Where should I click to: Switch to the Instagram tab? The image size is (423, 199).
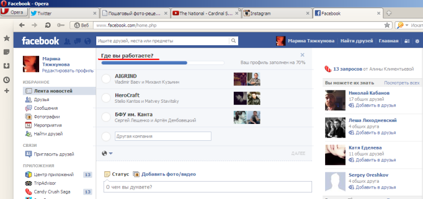(x=277, y=13)
